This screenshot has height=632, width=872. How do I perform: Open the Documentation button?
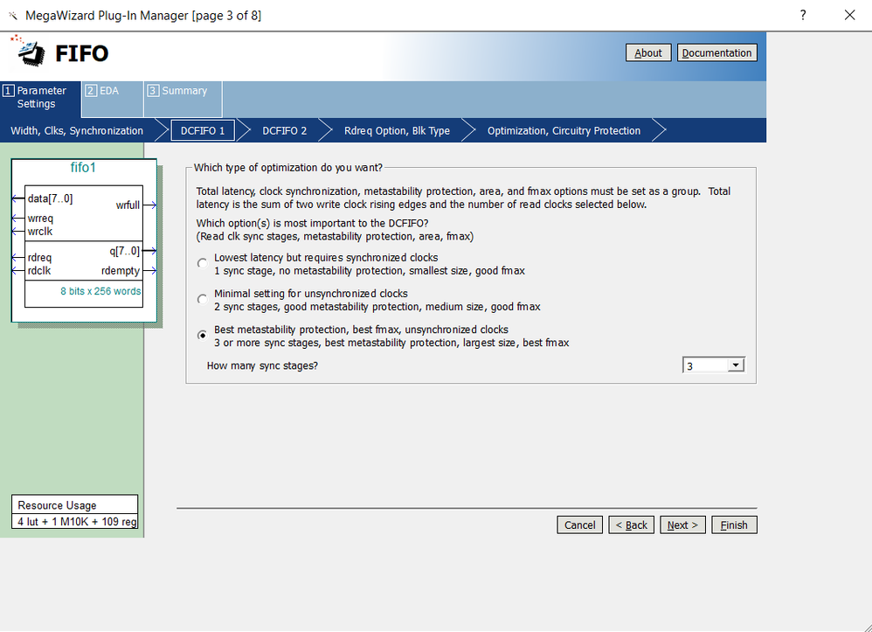(x=716, y=52)
